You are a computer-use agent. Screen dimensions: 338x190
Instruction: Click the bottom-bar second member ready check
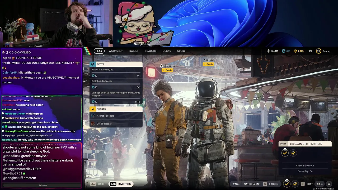tap(295, 184)
